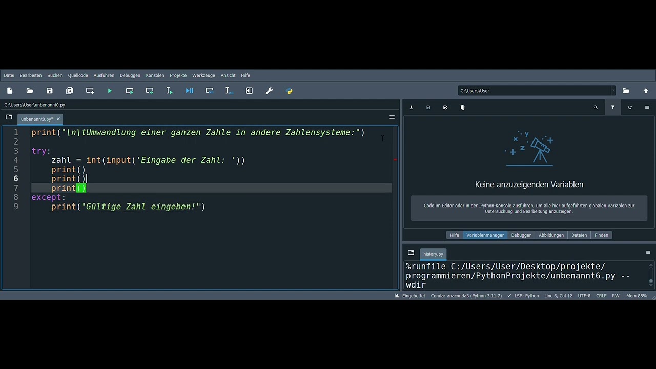This screenshot has height=369, width=656.
Task: Maximize the current pane
Action: coord(250,91)
